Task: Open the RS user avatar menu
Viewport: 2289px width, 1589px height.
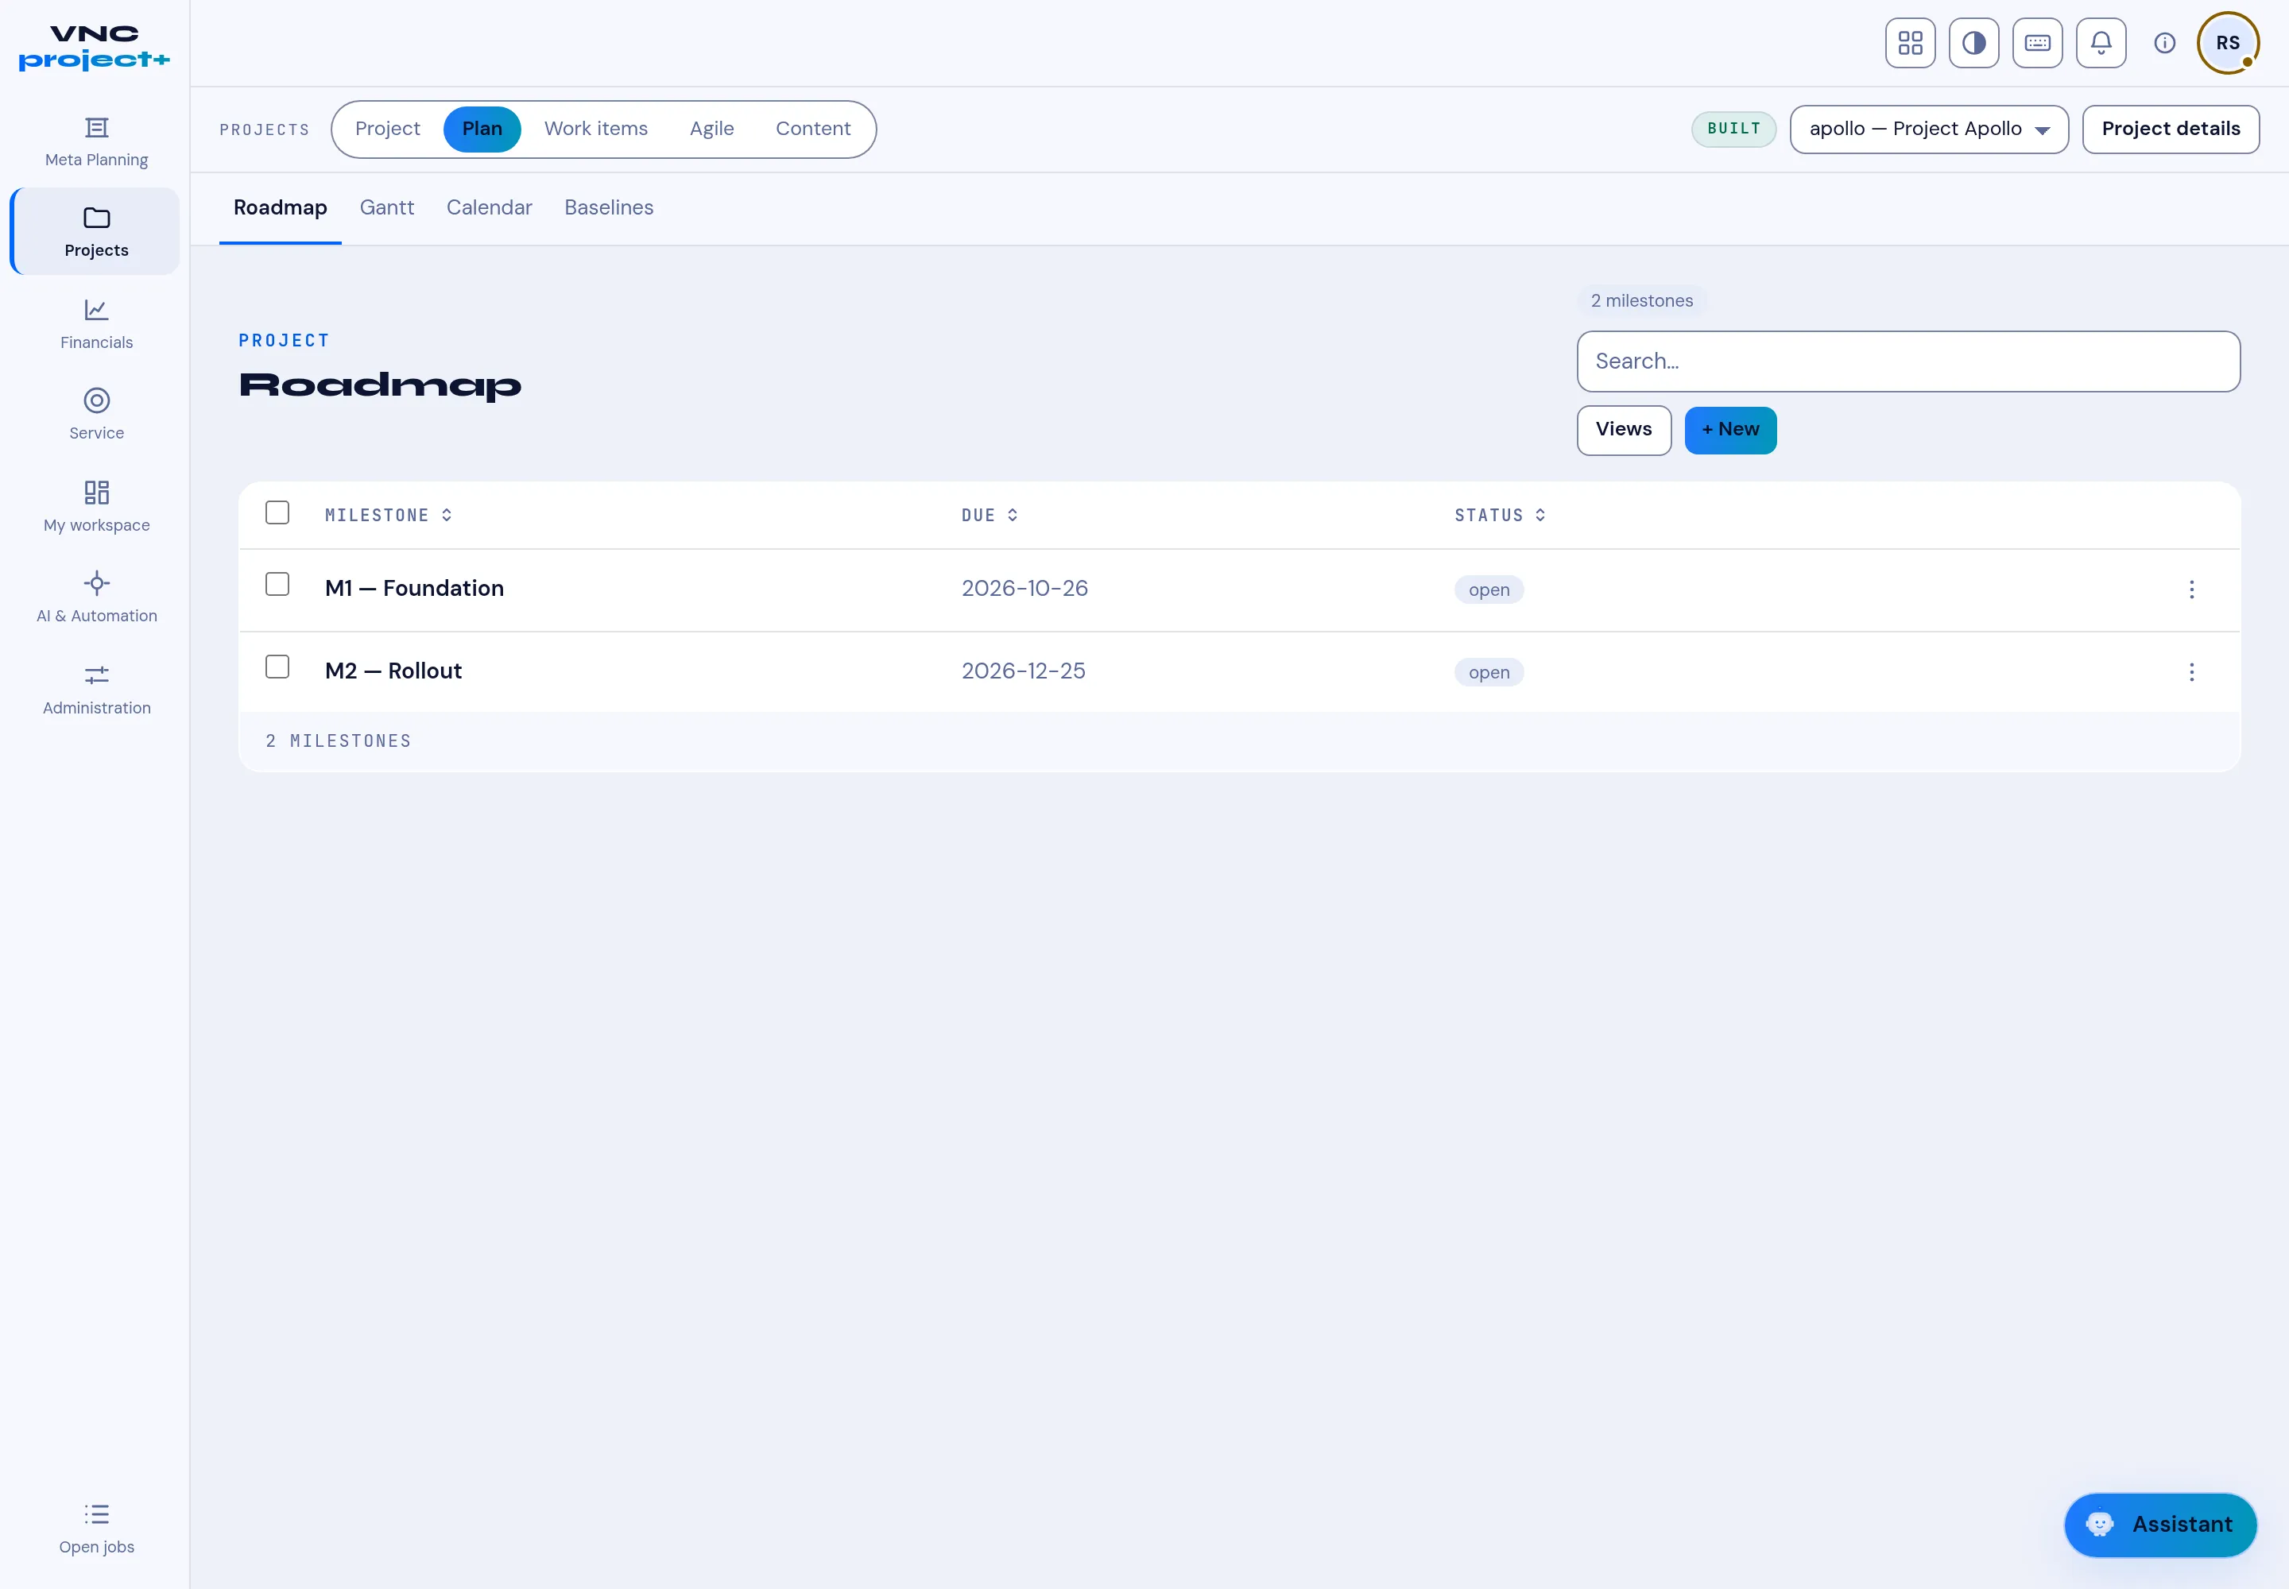Action: coord(2227,43)
